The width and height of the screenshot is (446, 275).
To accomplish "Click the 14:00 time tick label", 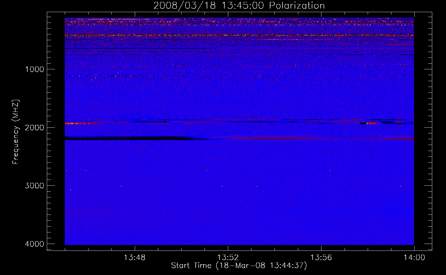I will 414,258.
